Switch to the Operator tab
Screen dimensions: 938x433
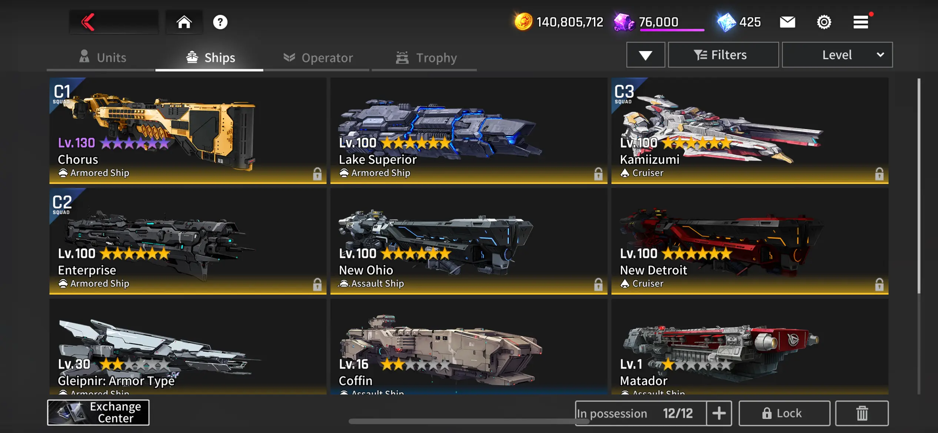[317, 58]
